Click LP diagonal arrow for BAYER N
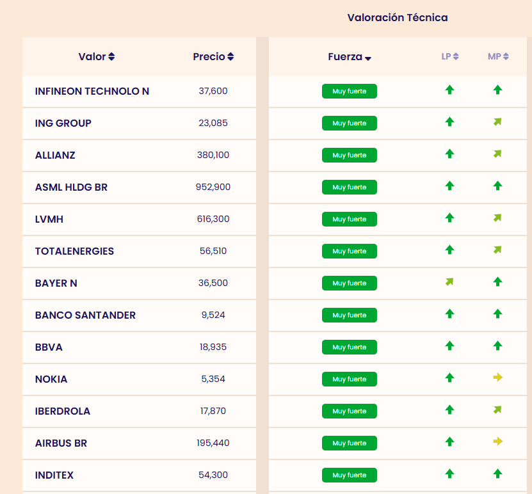This screenshot has width=532, height=494. click(449, 282)
